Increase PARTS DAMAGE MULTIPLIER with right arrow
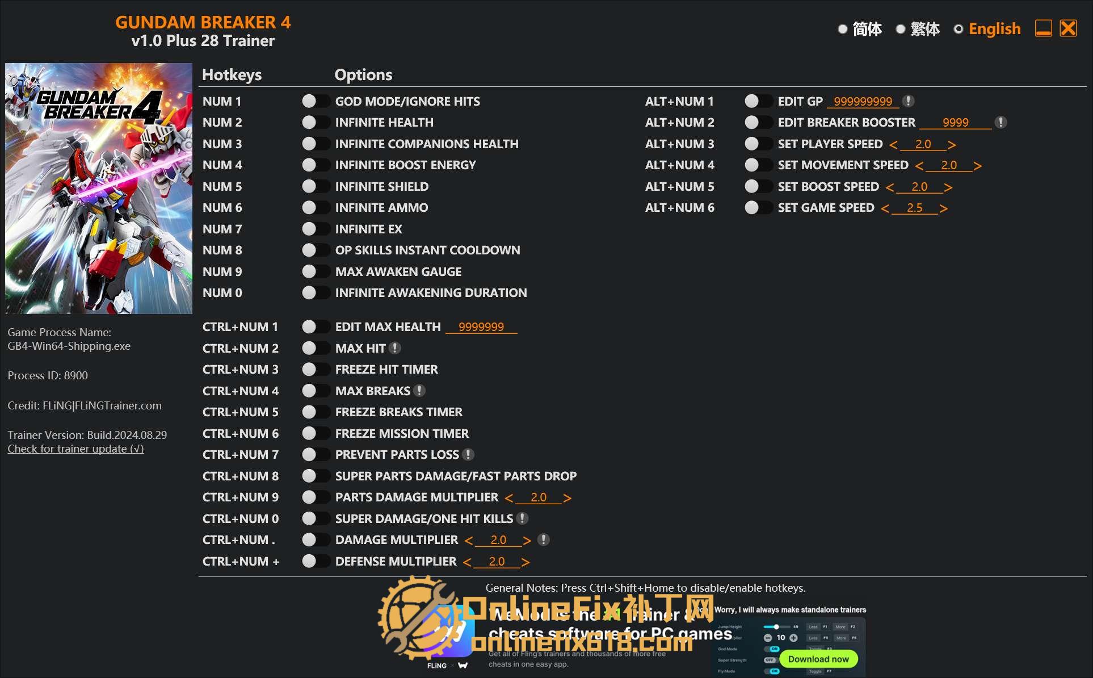This screenshot has height=678, width=1093. 567,498
